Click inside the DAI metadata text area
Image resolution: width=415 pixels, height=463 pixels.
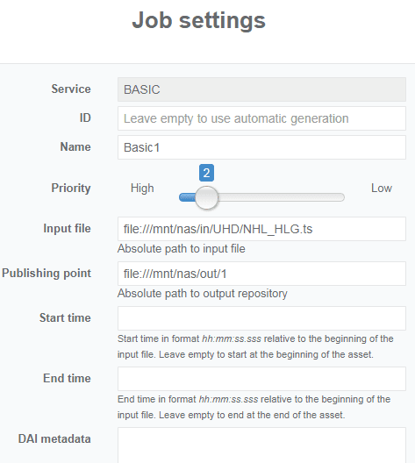click(x=261, y=445)
